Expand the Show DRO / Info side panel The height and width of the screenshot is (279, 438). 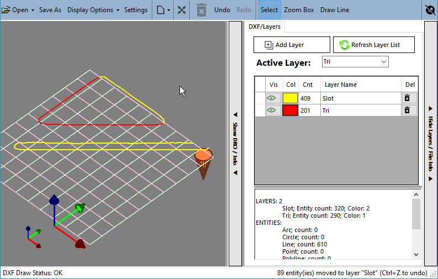click(x=235, y=144)
